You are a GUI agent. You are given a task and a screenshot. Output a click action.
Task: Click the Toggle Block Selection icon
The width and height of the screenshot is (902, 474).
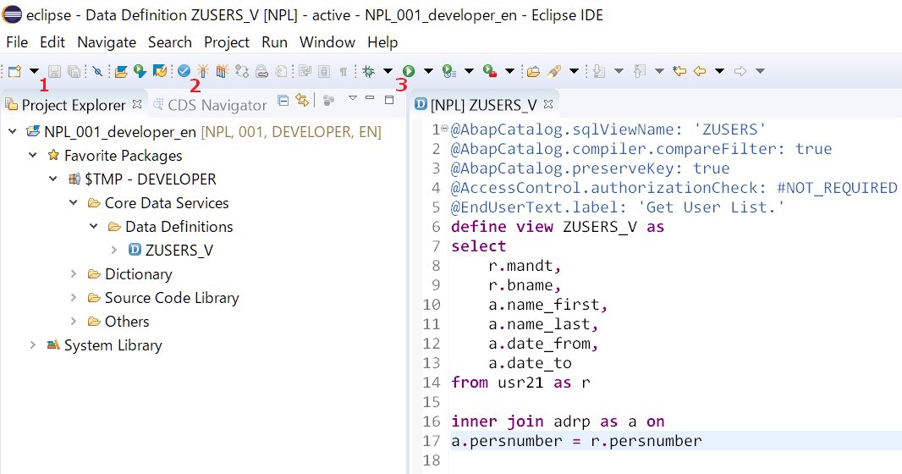pos(324,71)
